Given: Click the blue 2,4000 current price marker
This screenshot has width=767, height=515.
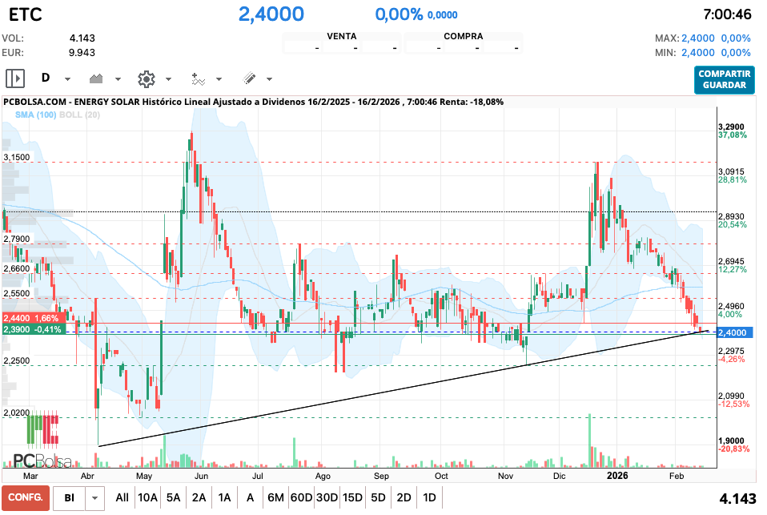Looking at the screenshot, I should click(735, 333).
